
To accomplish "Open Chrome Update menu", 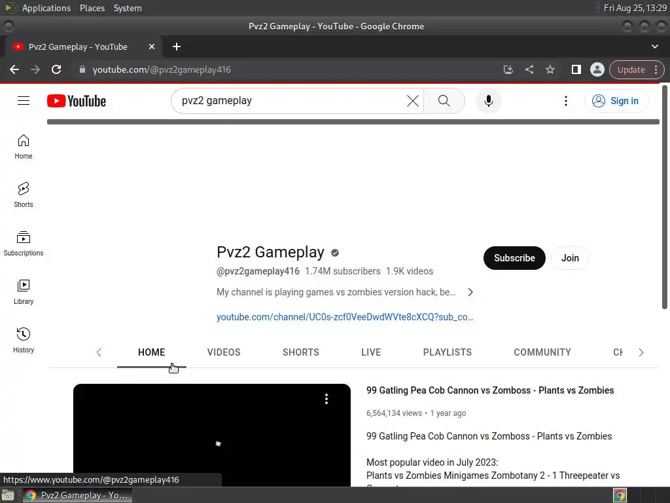I will click(637, 69).
